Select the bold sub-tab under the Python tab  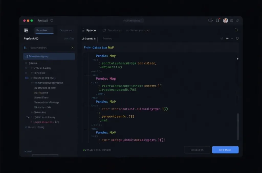click(x=89, y=39)
